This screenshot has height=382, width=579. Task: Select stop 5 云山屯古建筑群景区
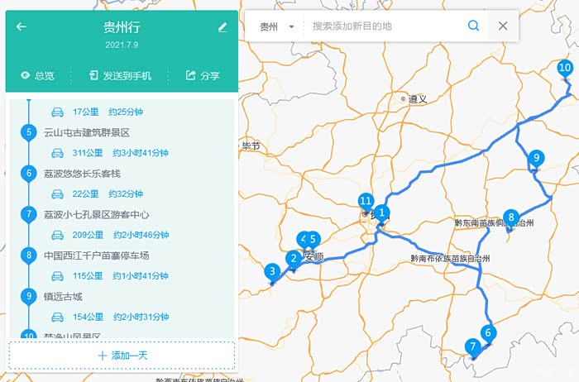(87, 132)
